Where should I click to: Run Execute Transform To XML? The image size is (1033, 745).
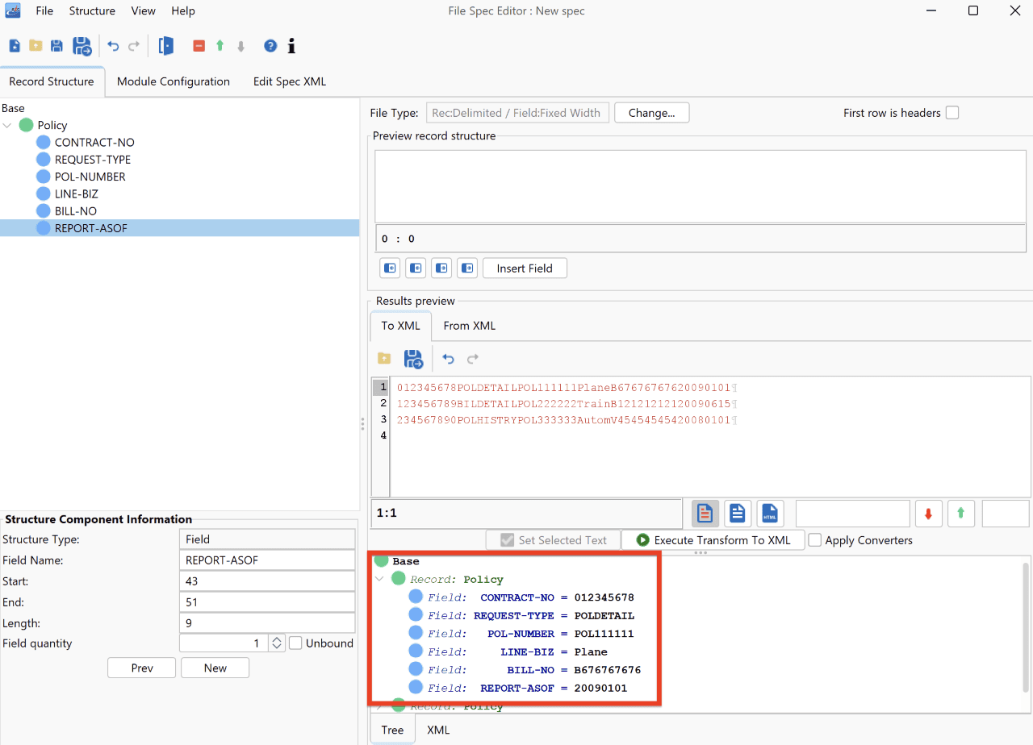click(713, 540)
